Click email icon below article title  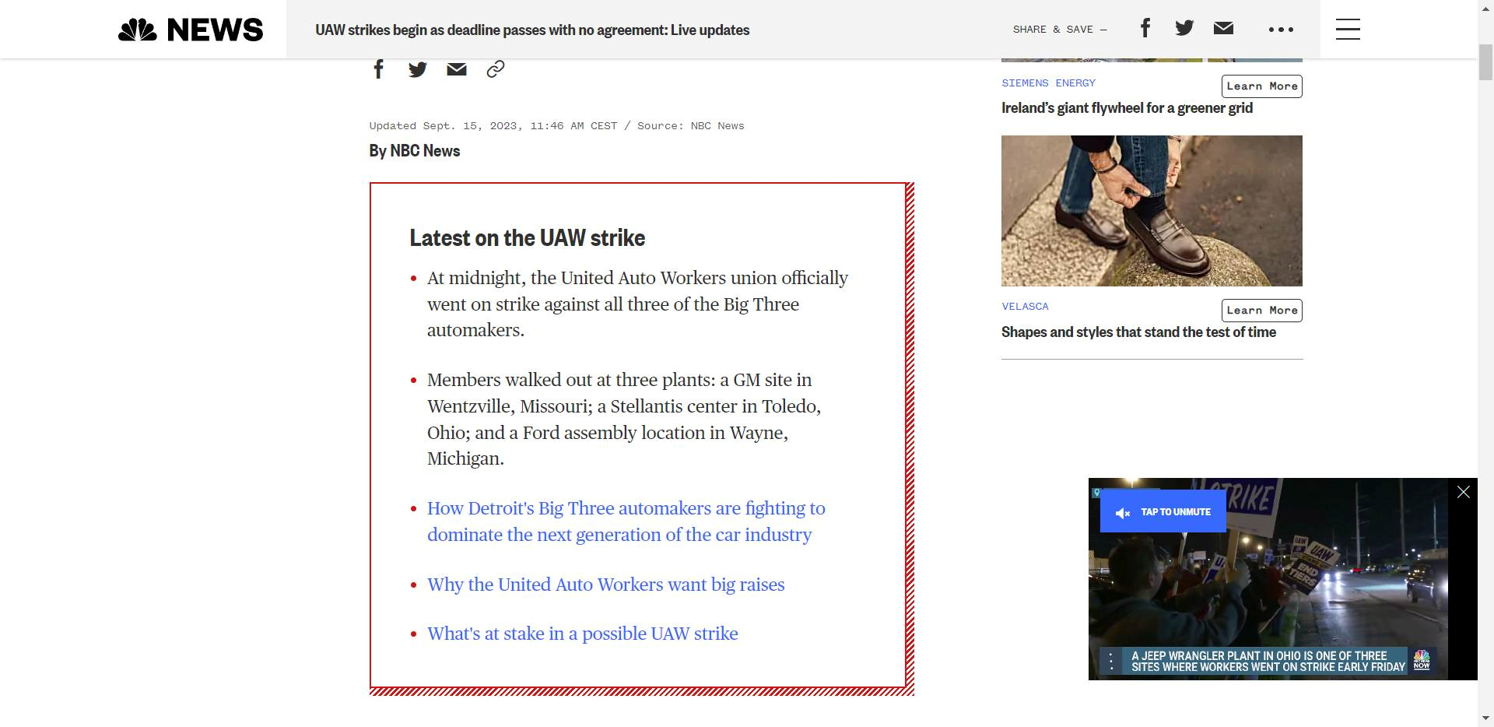(x=457, y=69)
